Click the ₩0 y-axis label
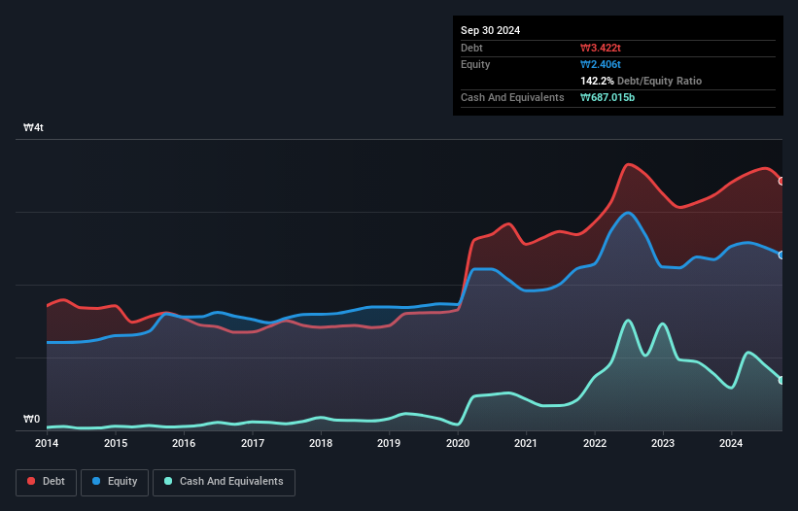Screen dimensions: 798x511 click(31, 419)
